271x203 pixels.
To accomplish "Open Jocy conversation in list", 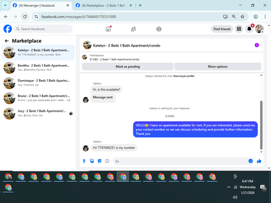I will tap(38, 113).
